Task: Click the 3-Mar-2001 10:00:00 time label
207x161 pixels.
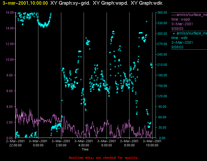Action: pyautogui.click(x=152, y=143)
